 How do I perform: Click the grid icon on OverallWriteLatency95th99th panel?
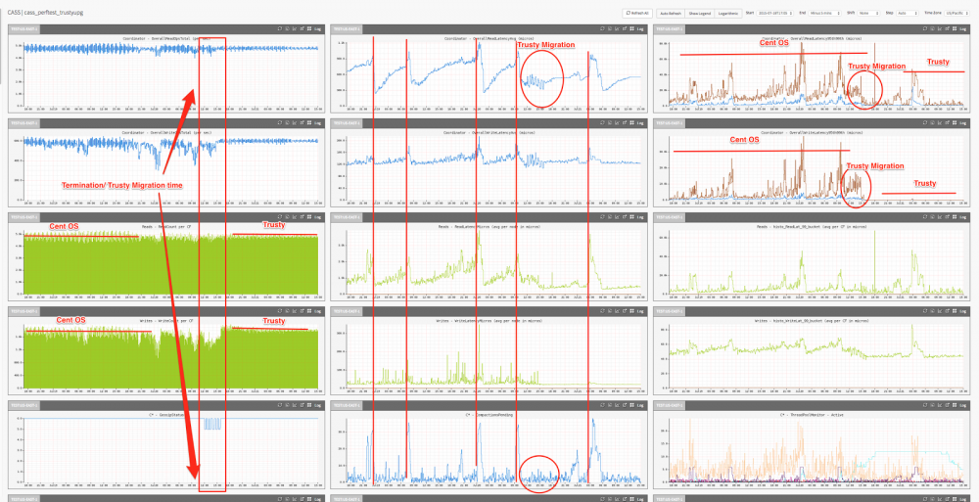[x=955, y=123]
